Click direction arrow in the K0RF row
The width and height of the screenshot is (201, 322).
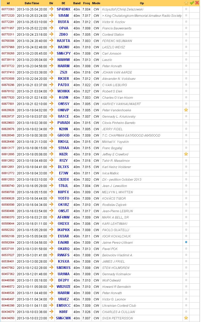point(51,311)
